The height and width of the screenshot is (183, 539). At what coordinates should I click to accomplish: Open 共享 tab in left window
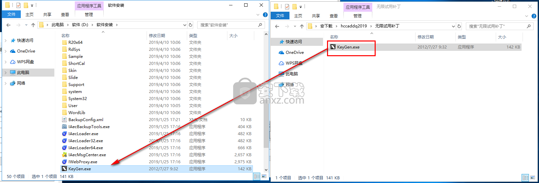click(47, 14)
